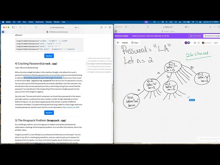Image resolution: width=220 pixels, height=165 pixels.
Task: Click the Sign up with email button
Action: (195, 36)
